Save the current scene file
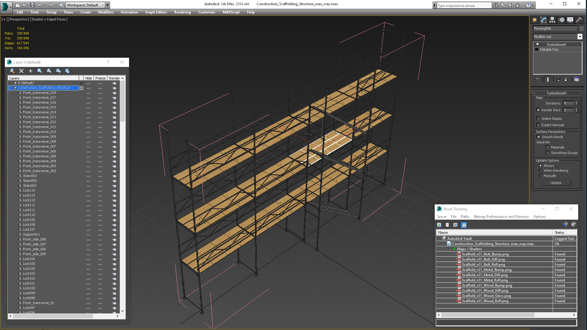The width and height of the screenshot is (587, 330). (32, 5)
